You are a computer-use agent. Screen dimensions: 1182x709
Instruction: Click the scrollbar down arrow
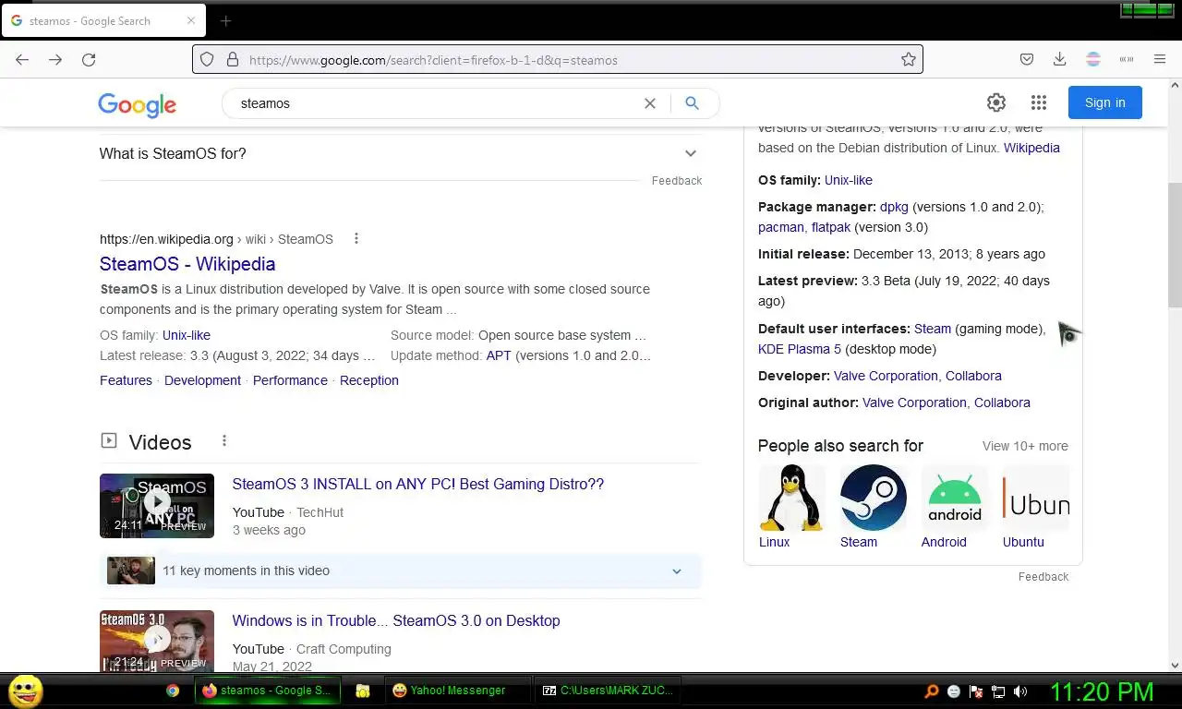pos(1175,665)
